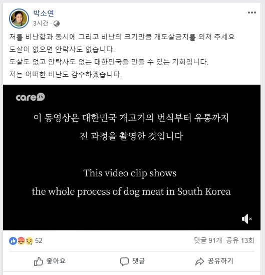The width and height of the screenshot is (265, 275).
Task: Open the comment box via speech bubble icon
Action: click(x=124, y=261)
